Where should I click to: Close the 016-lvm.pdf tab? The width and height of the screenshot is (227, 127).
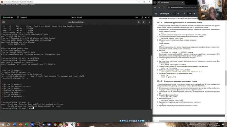click(183, 2)
